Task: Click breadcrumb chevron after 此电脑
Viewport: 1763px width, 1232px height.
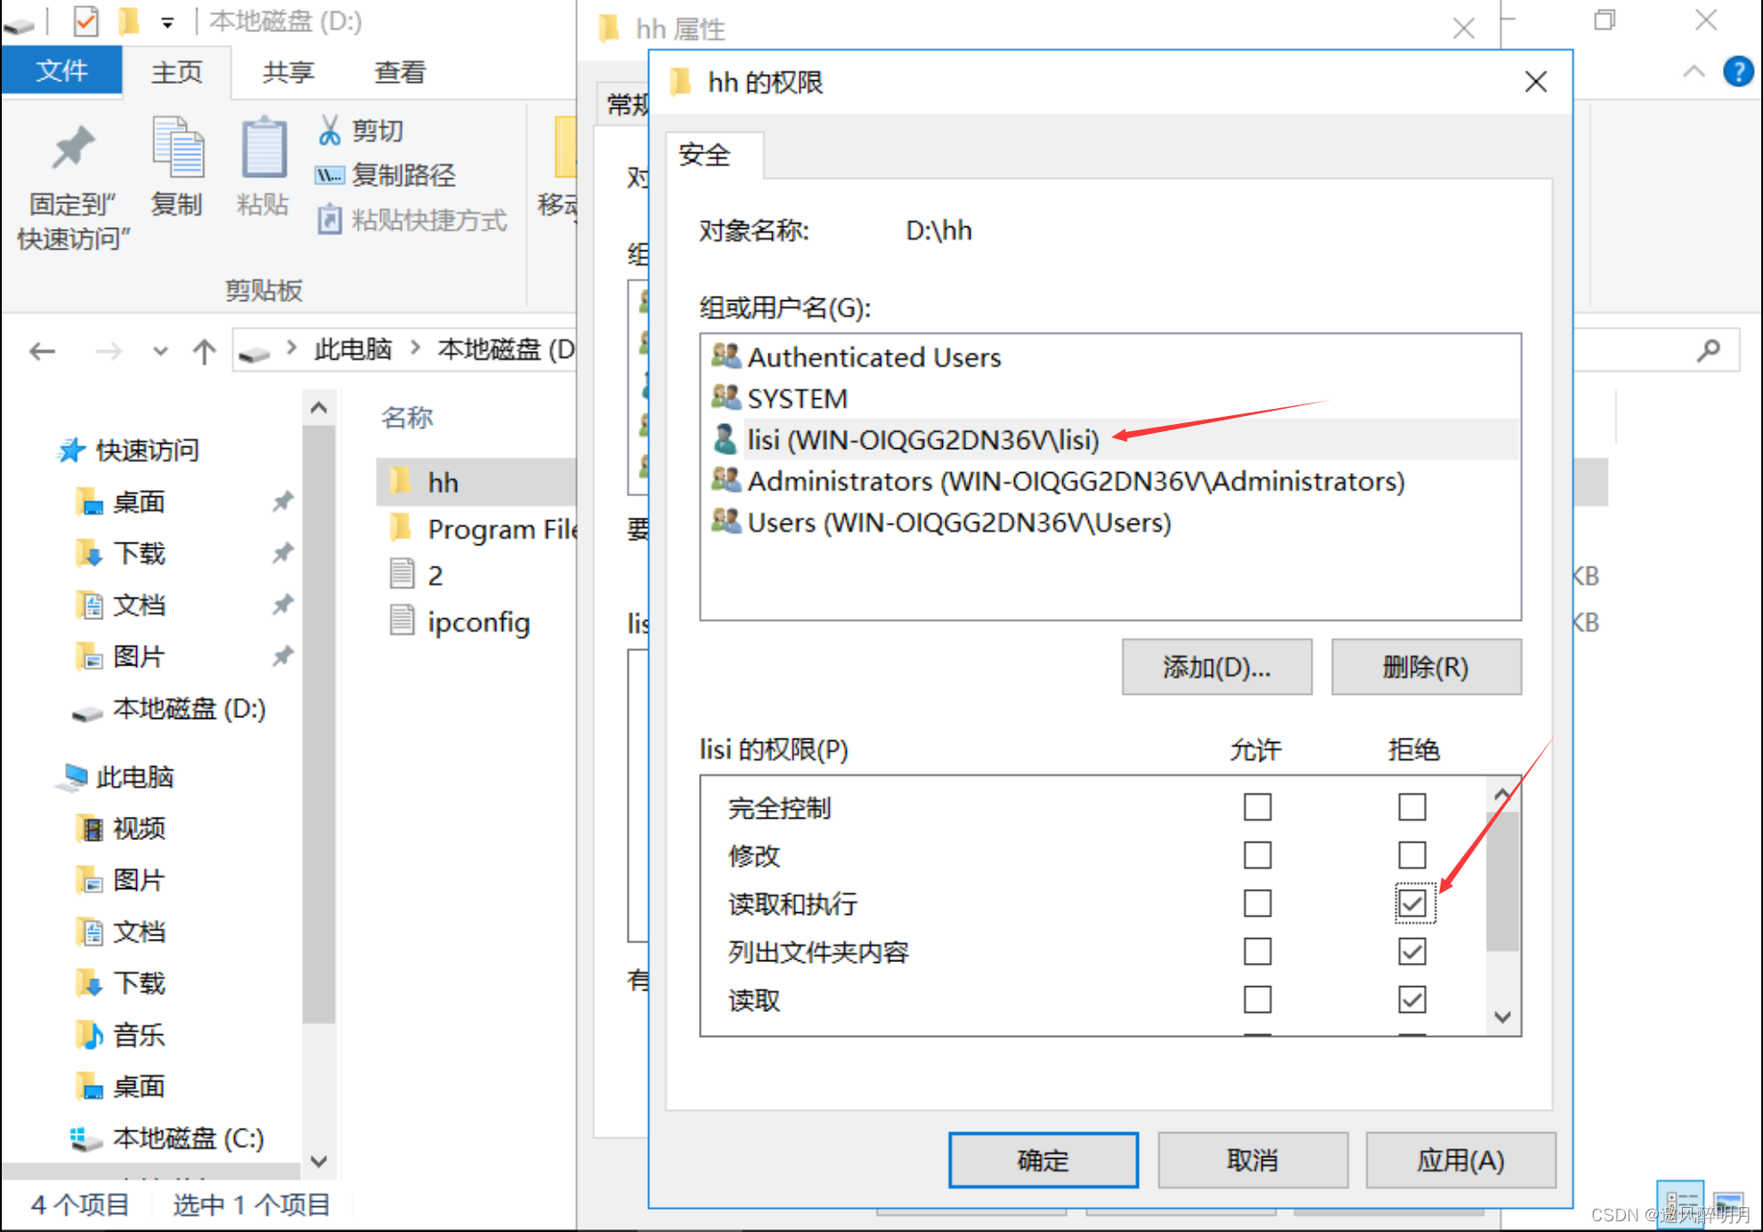Action: [415, 349]
